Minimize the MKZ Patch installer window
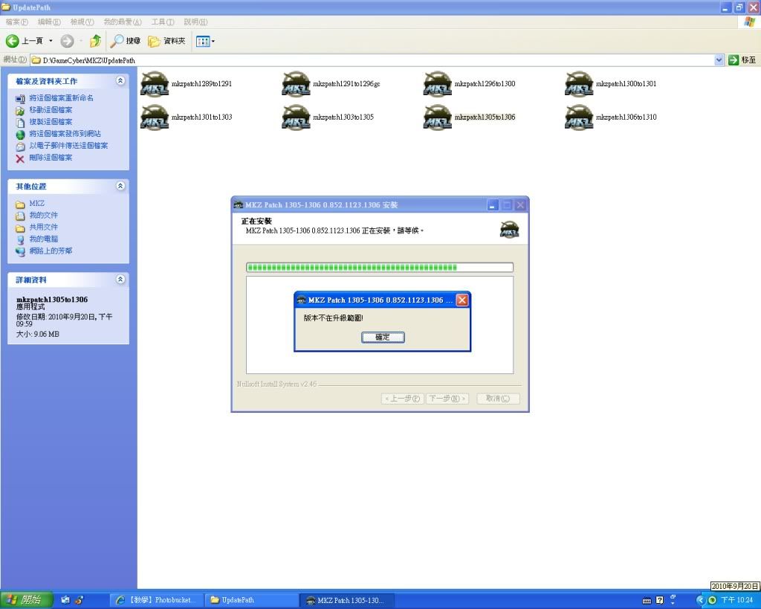 (x=492, y=205)
